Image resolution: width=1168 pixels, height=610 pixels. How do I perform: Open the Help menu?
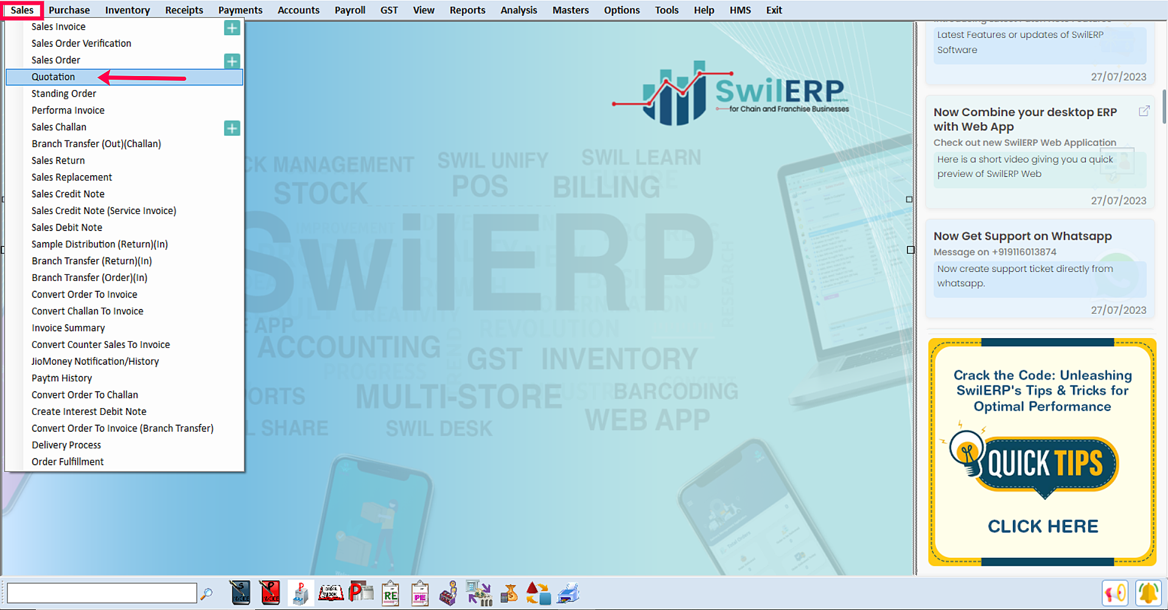point(704,10)
